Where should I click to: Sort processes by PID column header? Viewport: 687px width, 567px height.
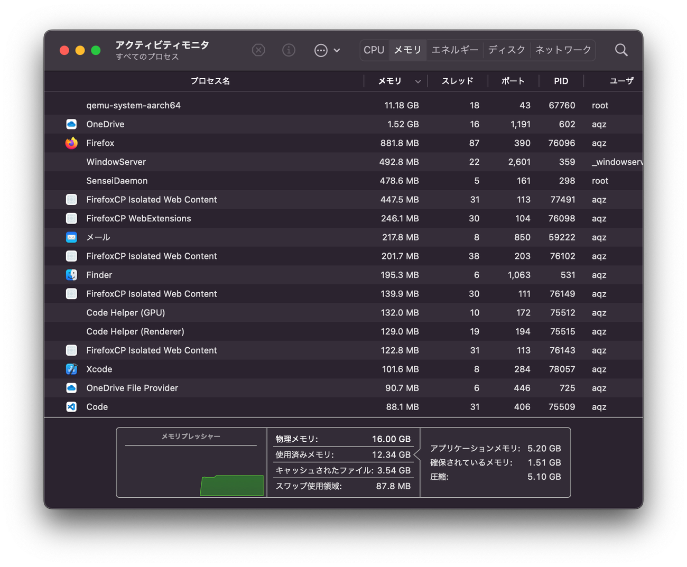tap(561, 81)
